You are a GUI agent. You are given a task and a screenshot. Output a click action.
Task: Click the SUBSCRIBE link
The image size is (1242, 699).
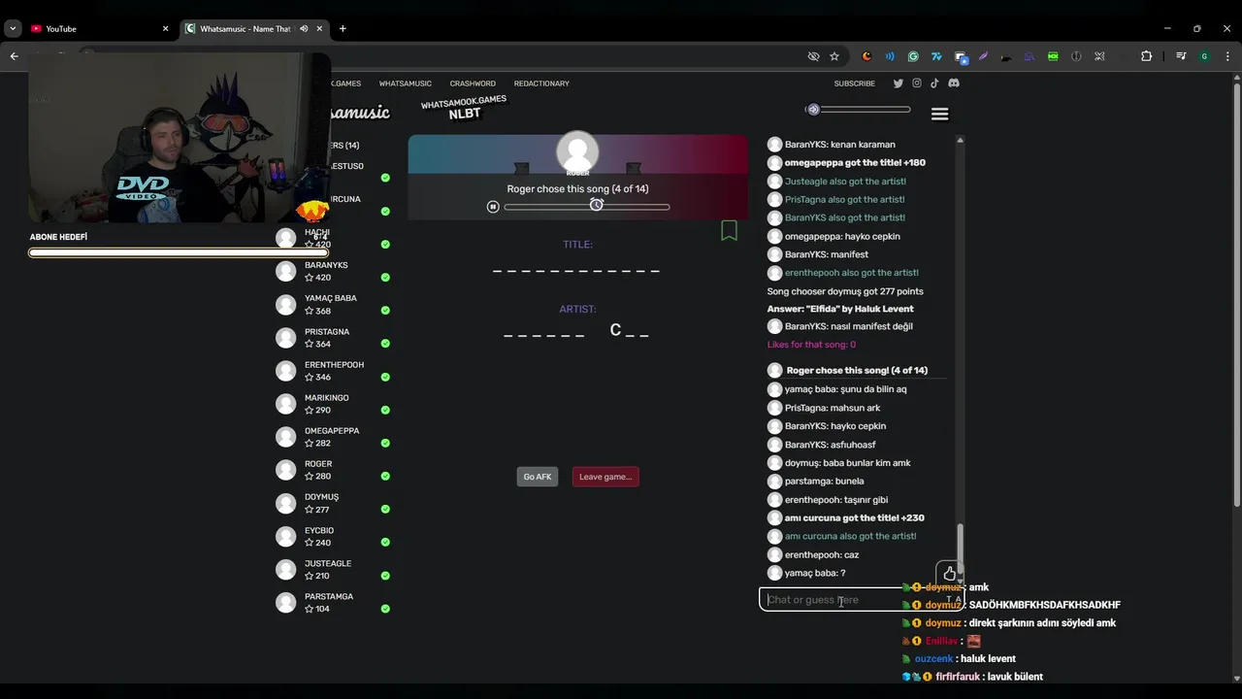[x=855, y=83]
